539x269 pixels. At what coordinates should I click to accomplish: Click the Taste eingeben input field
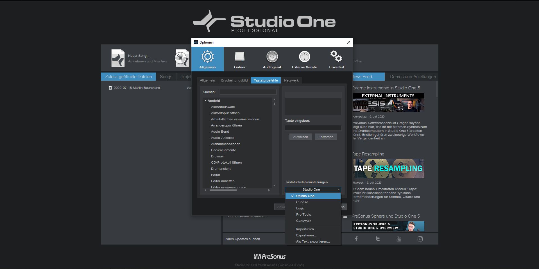click(313, 128)
